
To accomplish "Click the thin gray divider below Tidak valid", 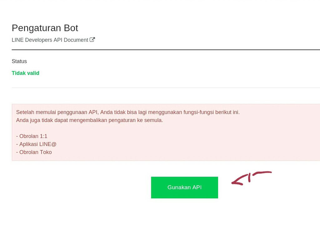I will coord(166,88).
